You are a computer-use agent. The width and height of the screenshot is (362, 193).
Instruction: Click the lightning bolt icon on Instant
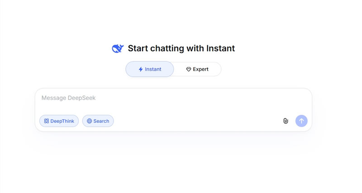tap(141, 70)
